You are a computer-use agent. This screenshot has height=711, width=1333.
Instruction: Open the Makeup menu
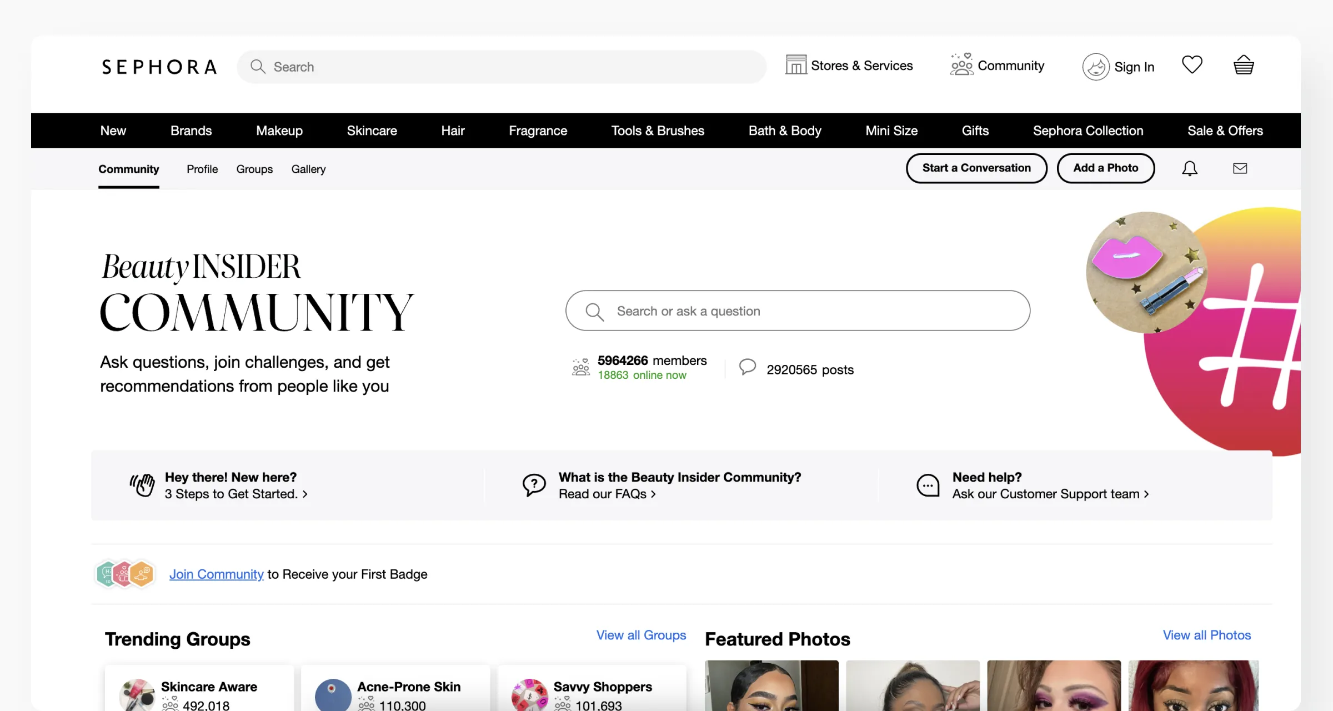click(x=279, y=131)
